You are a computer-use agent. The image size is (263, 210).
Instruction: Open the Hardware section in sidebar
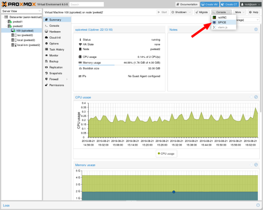(x=55, y=32)
